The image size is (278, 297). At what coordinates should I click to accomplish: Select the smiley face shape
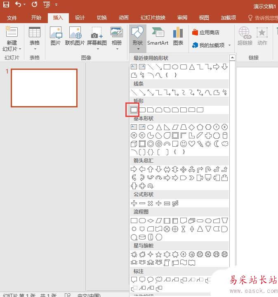point(184,144)
